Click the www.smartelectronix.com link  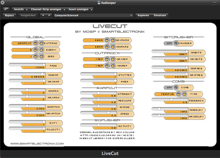[37, 144]
